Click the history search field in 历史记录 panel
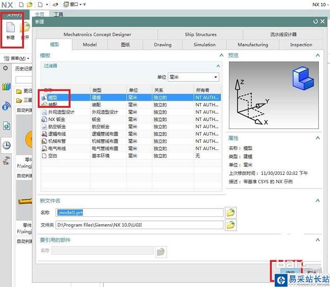Image resolution: width=330 pixels, height=287 pixels. click(x=24, y=80)
